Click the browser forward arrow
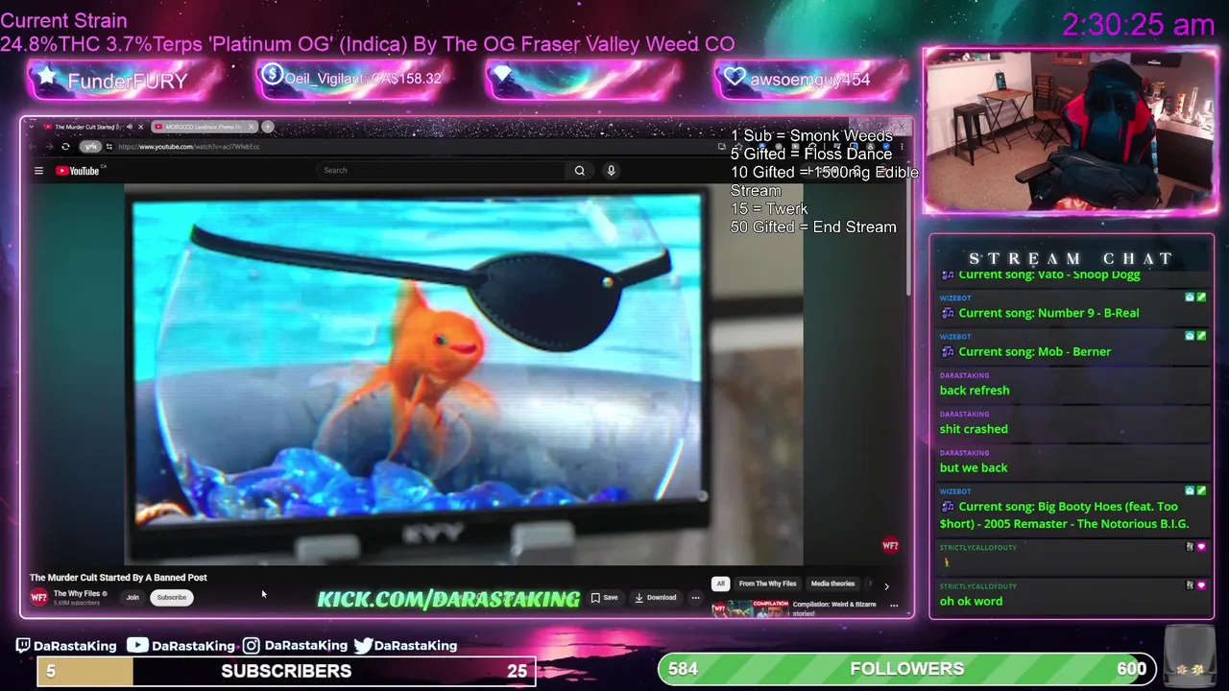The height and width of the screenshot is (691, 1229). pyautogui.click(x=48, y=147)
